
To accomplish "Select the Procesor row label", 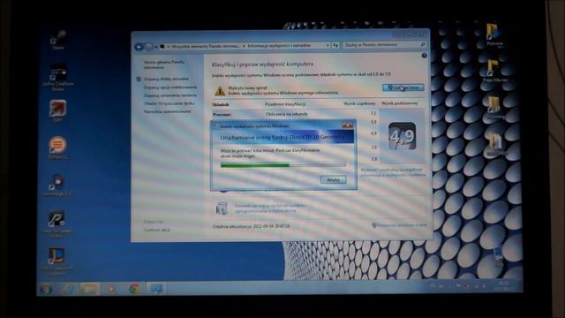I will click(x=222, y=114).
